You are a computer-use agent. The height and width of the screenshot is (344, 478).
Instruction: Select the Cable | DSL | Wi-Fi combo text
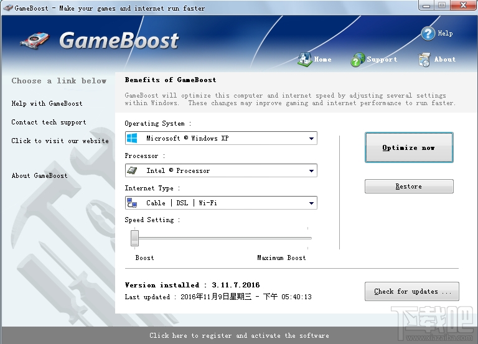(182, 203)
